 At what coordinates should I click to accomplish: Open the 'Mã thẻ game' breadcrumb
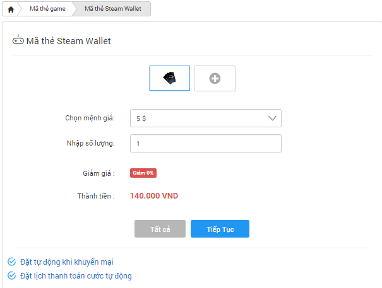click(47, 9)
